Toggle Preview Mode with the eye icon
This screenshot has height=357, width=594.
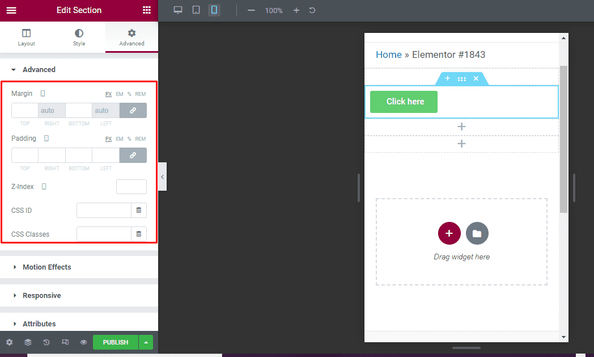point(82,342)
